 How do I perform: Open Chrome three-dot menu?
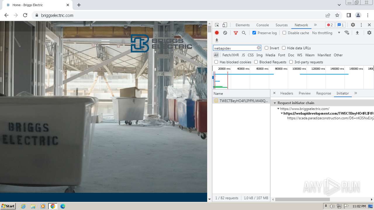(x=367, y=15)
